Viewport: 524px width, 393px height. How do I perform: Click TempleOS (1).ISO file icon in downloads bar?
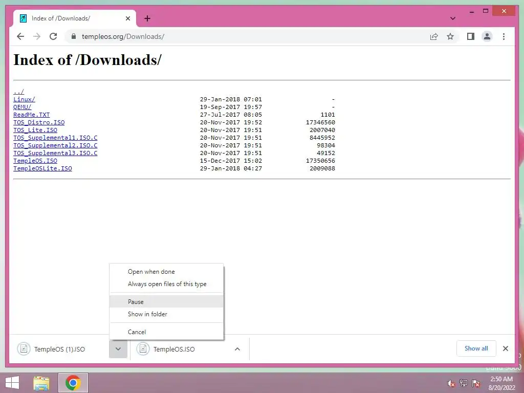click(x=24, y=349)
